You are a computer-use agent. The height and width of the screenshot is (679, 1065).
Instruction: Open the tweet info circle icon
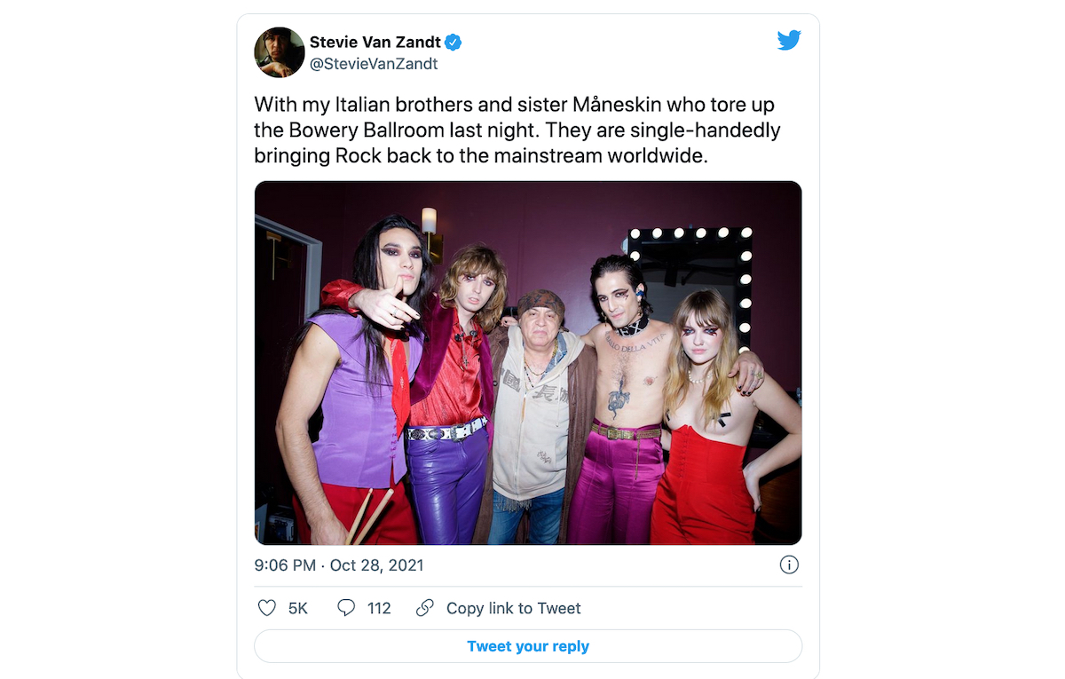pos(789,565)
